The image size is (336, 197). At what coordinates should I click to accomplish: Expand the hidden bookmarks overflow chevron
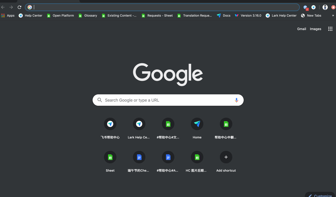333,16
